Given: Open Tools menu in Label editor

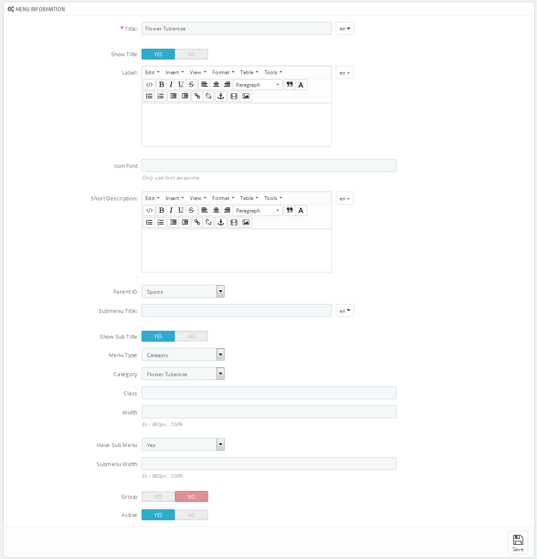Looking at the screenshot, I should coord(273,72).
